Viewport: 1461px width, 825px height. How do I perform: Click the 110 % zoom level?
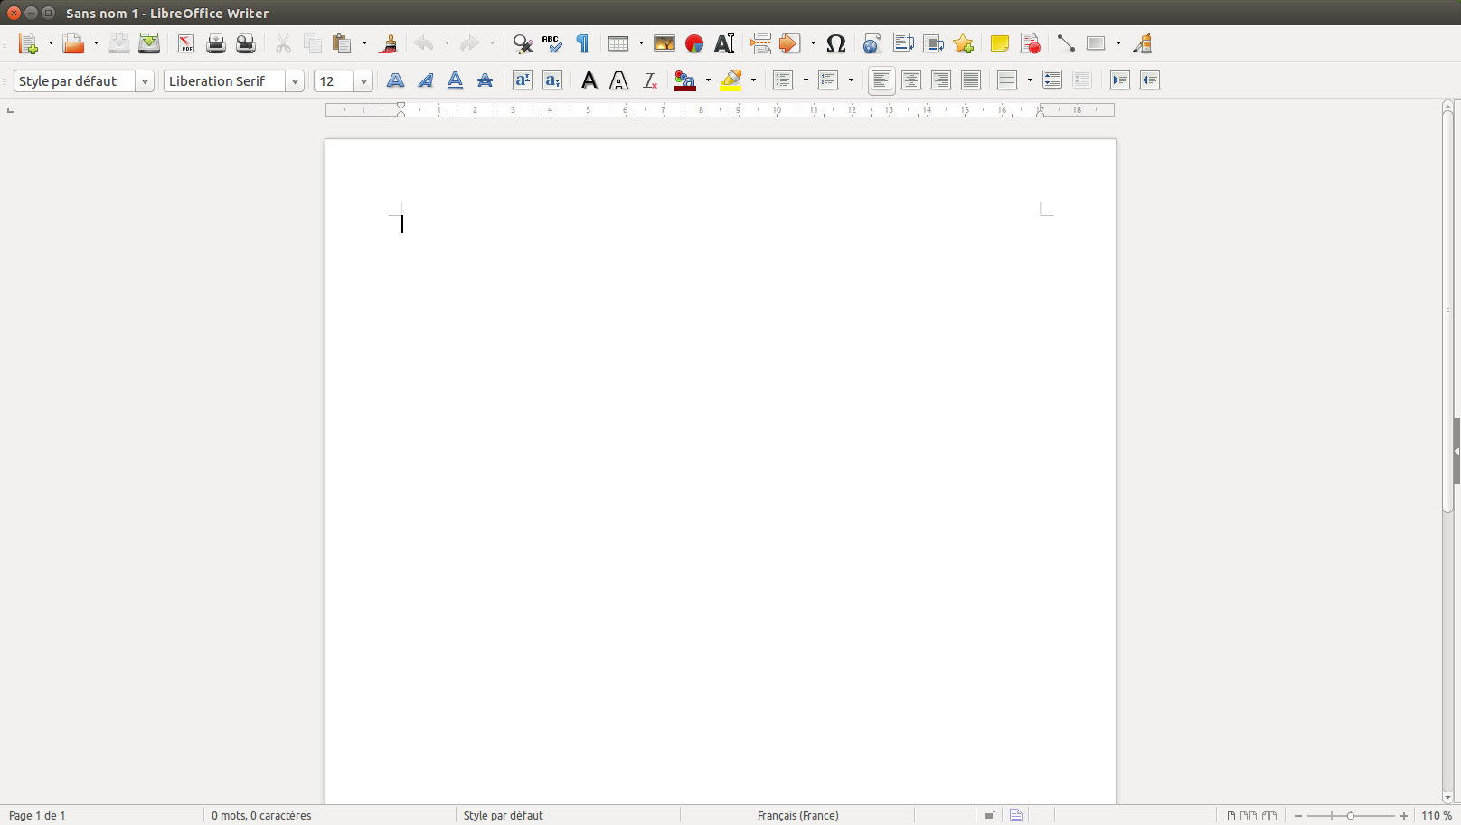point(1437,815)
